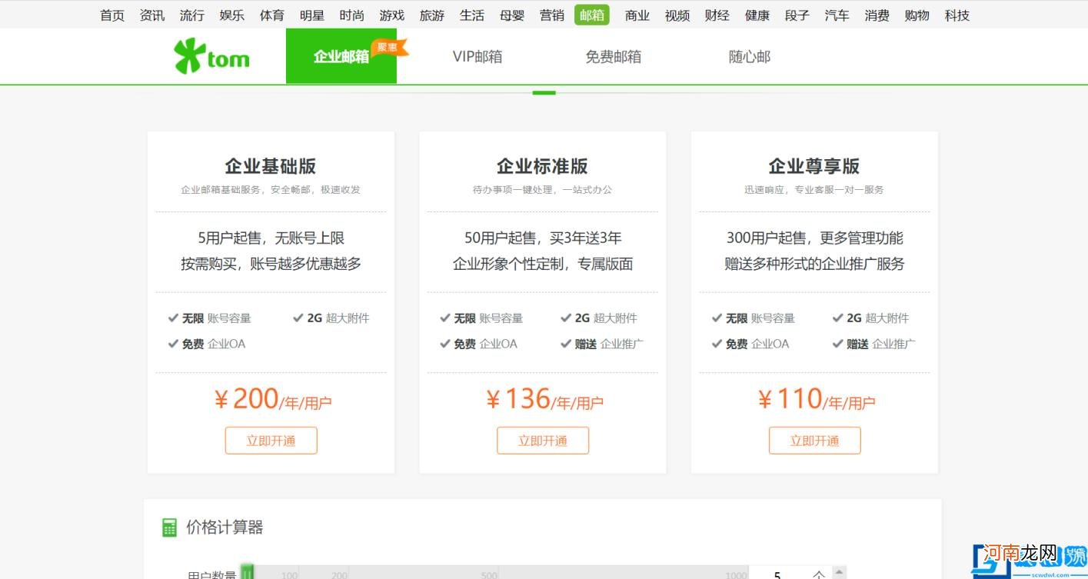Open the 体育 navigation link
The height and width of the screenshot is (579, 1088).
[272, 15]
